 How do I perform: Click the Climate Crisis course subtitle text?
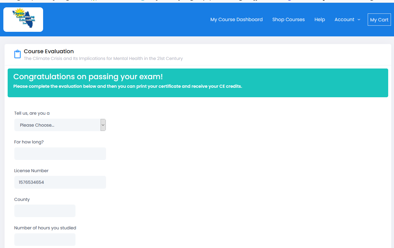coord(103,58)
